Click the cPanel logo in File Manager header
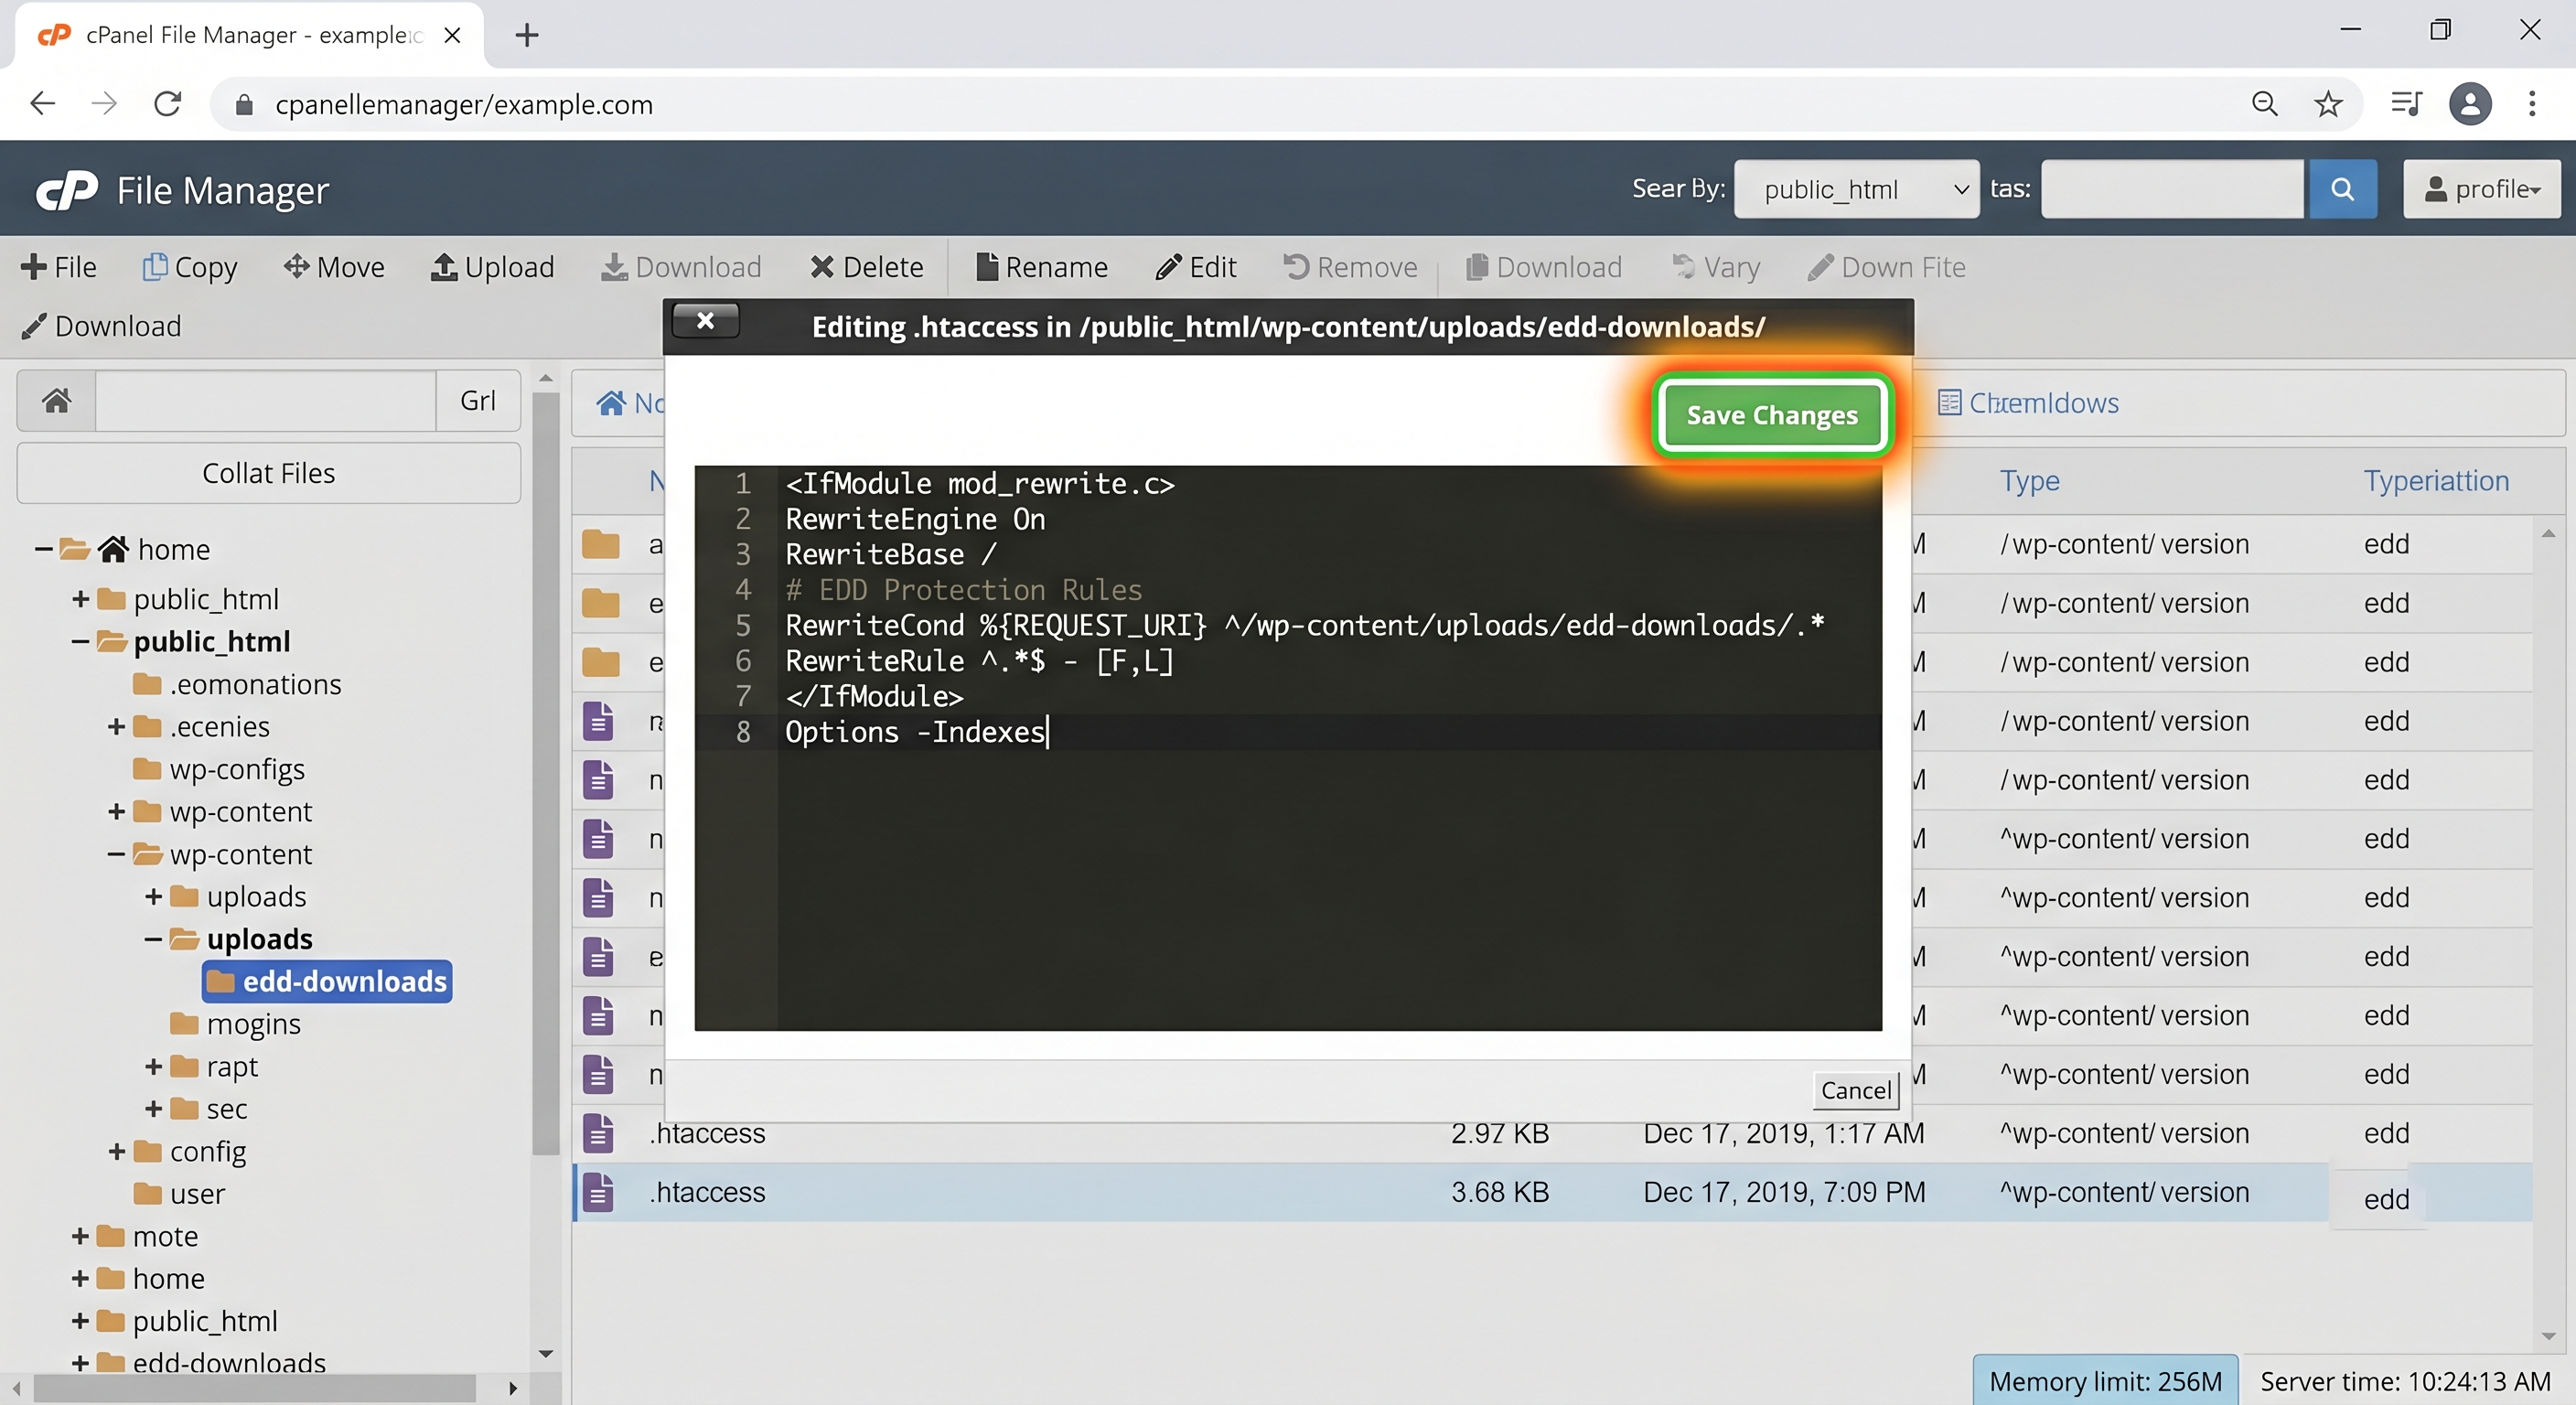2576x1405 pixels. [67, 190]
